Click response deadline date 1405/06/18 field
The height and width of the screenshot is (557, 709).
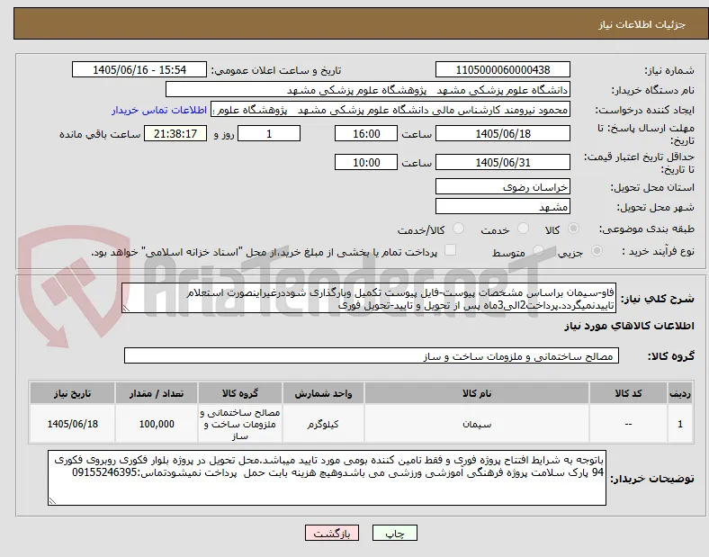pyautogui.click(x=502, y=134)
